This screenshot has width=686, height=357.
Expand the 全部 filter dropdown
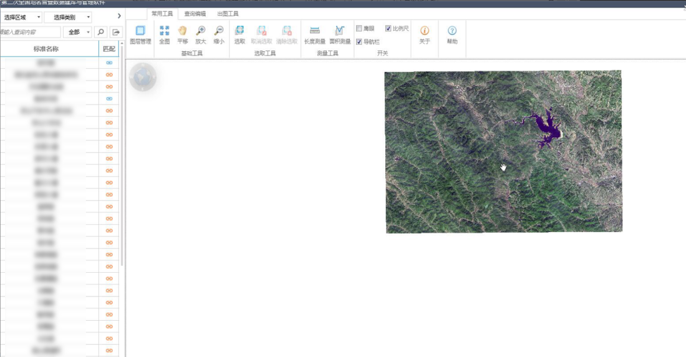[79, 32]
